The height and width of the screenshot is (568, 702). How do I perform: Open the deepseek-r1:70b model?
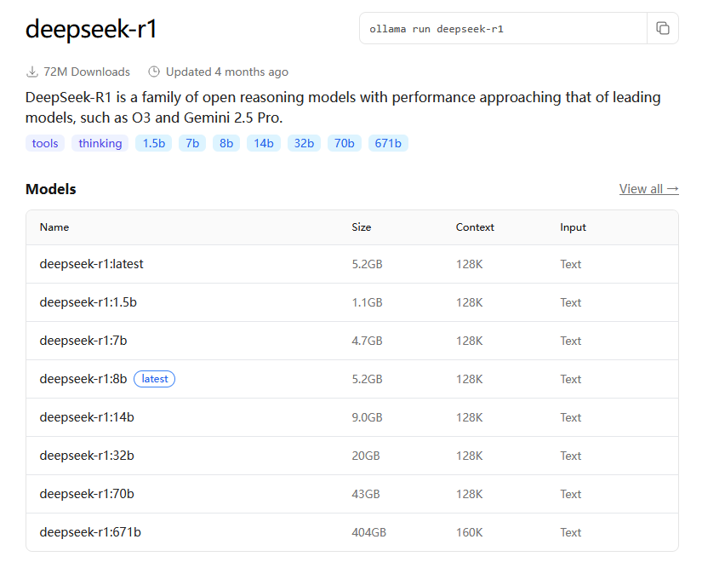click(x=87, y=494)
